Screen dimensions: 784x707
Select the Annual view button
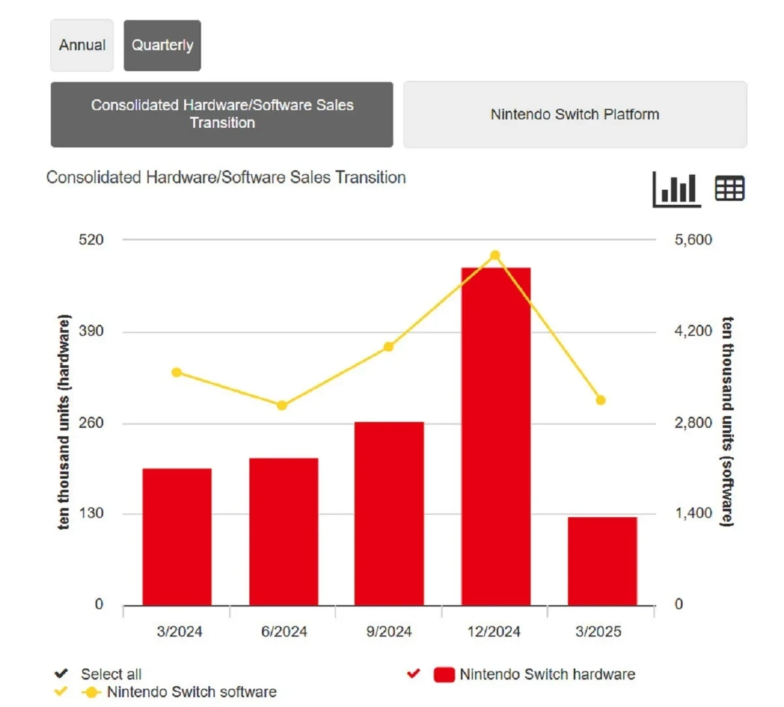[82, 46]
